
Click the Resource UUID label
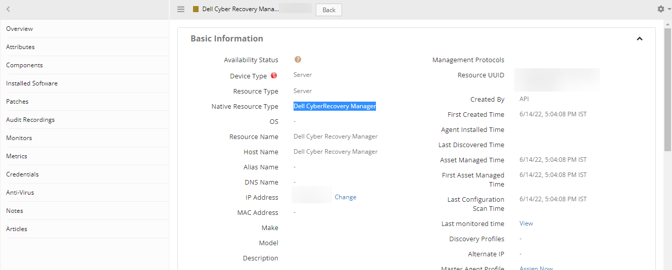click(481, 75)
